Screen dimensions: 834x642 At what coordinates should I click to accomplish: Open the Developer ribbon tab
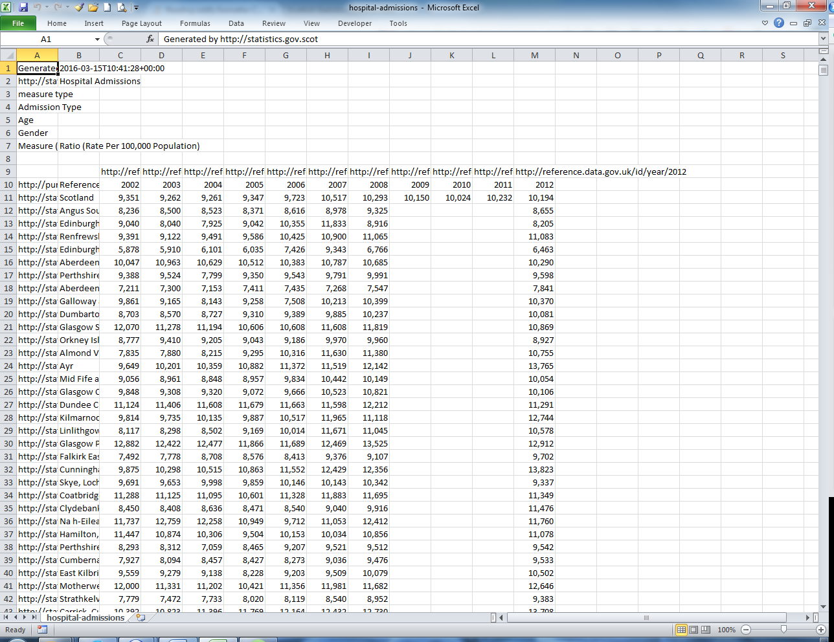pos(355,23)
